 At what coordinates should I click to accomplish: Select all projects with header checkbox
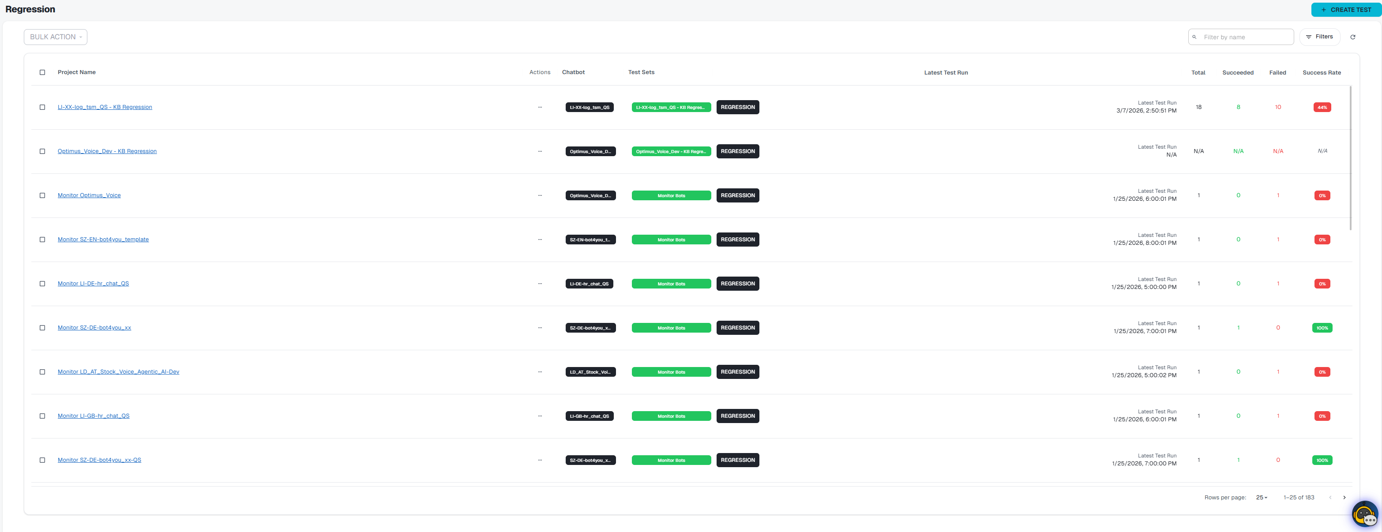(x=42, y=72)
